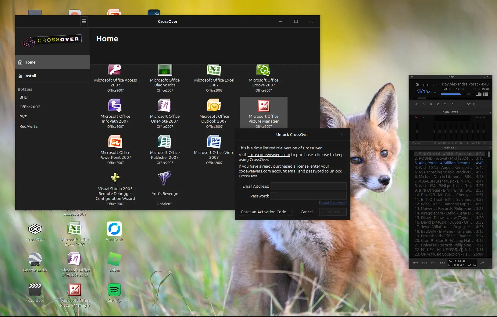Launch Microsoft Office PowerPoint 2007

[x=115, y=149]
